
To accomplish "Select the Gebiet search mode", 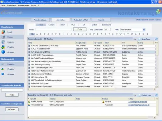I will coord(95,25).
